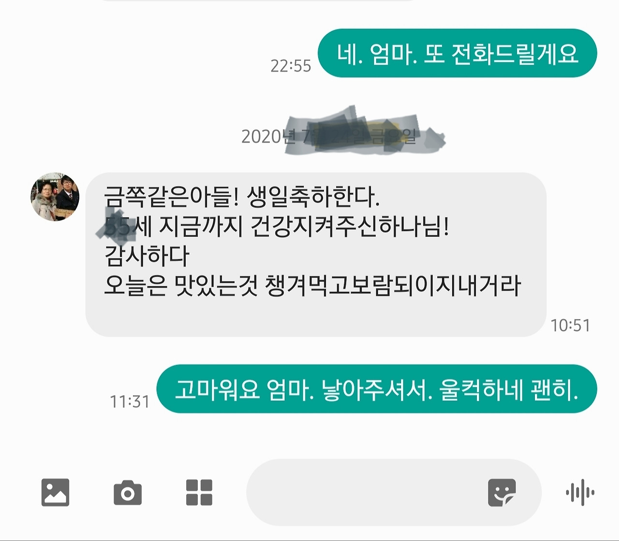This screenshot has height=541, width=619.
Task: Select the message 네. 엄마. 또 전화드릴게요
Action: click(x=457, y=53)
